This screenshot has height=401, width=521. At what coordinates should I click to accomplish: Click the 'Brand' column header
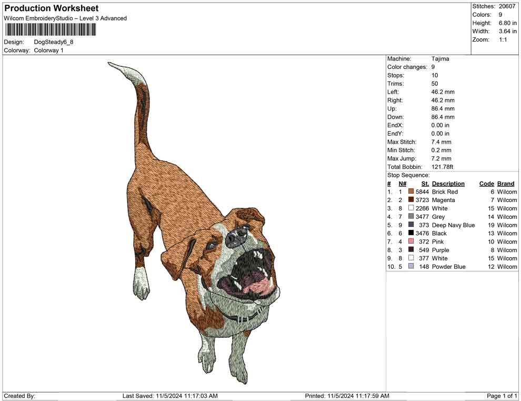pyautogui.click(x=506, y=183)
